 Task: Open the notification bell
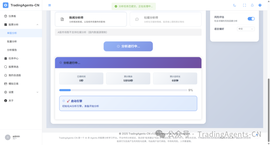pos(252,5)
